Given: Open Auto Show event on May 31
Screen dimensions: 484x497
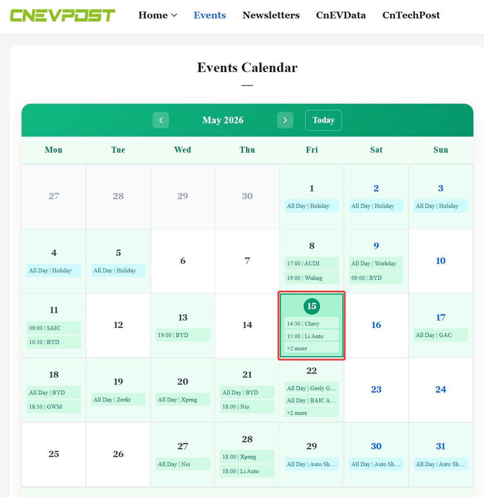Looking at the screenshot, I should pos(441,464).
